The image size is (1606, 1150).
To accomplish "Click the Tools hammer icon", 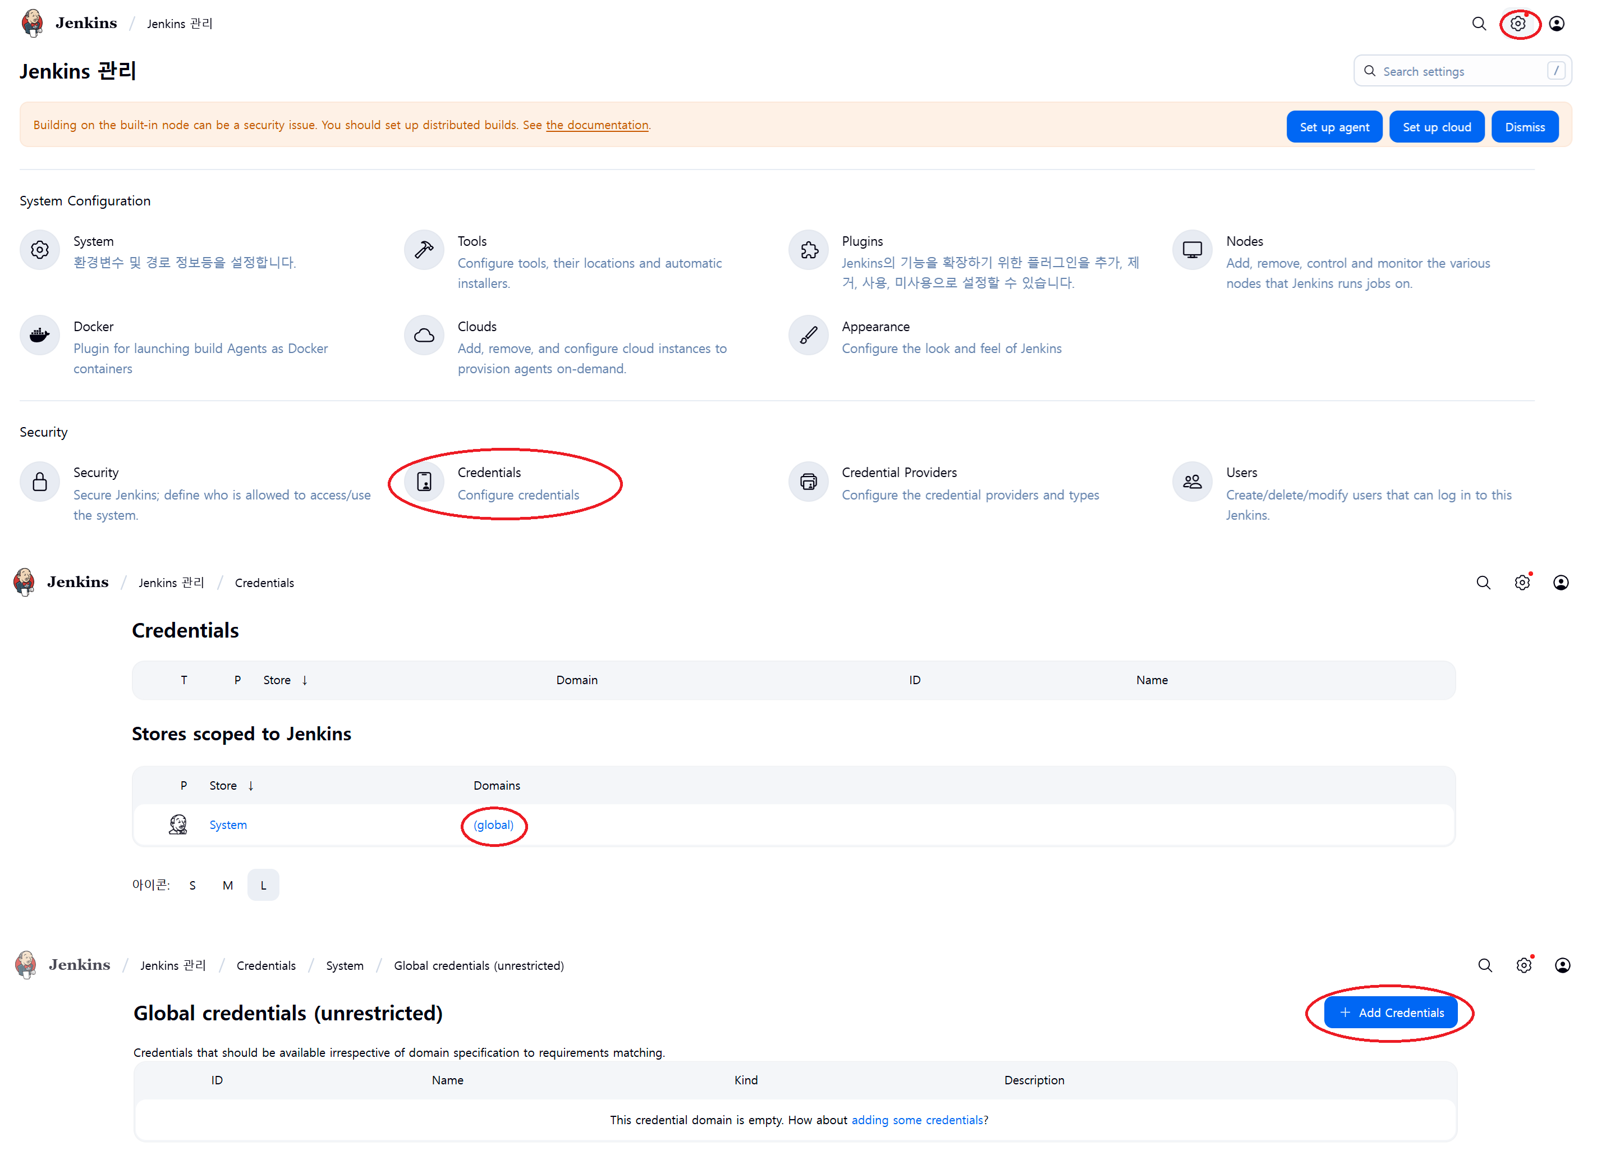I will 424,250.
